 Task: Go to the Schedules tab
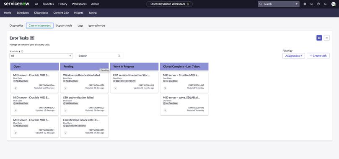(x=23, y=13)
